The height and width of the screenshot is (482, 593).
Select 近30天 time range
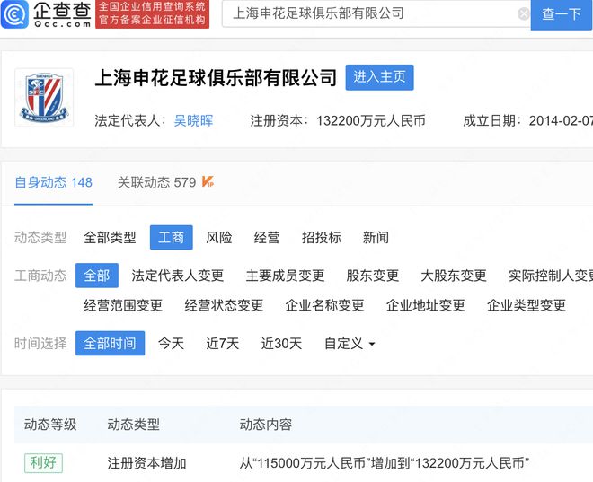281,344
